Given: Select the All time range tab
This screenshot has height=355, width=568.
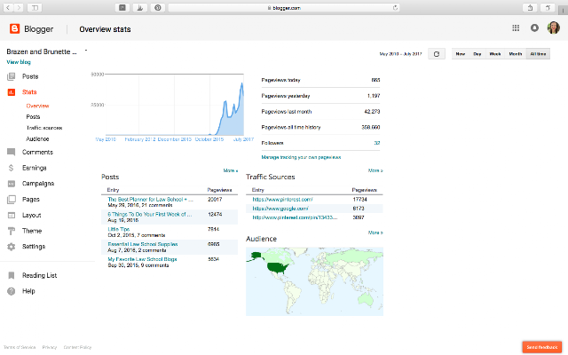Looking at the screenshot, I should (x=538, y=54).
